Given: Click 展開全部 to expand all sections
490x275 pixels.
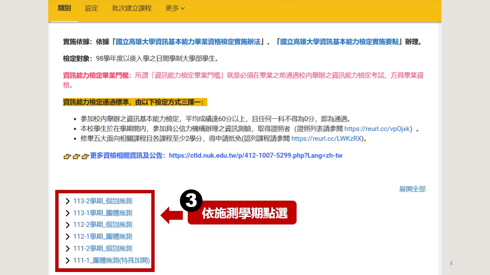Looking at the screenshot, I should pyautogui.click(x=412, y=189).
